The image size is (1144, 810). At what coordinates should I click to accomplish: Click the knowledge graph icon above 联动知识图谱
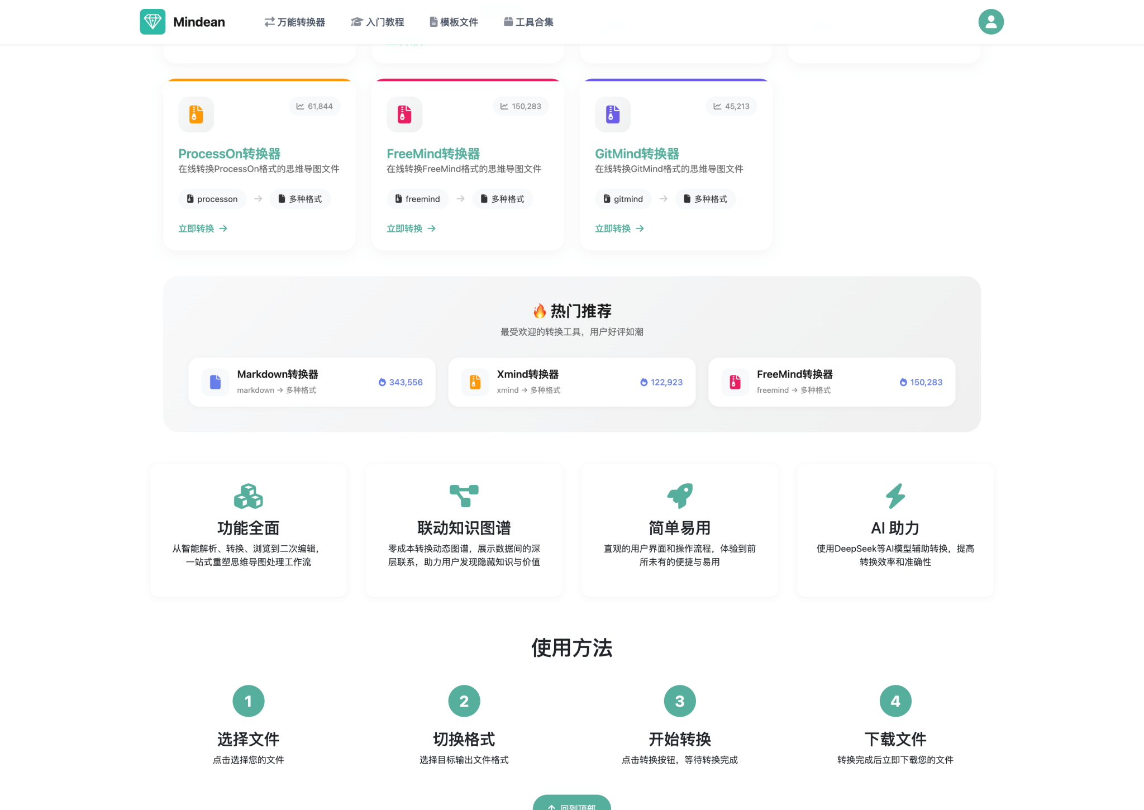click(x=464, y=496)
